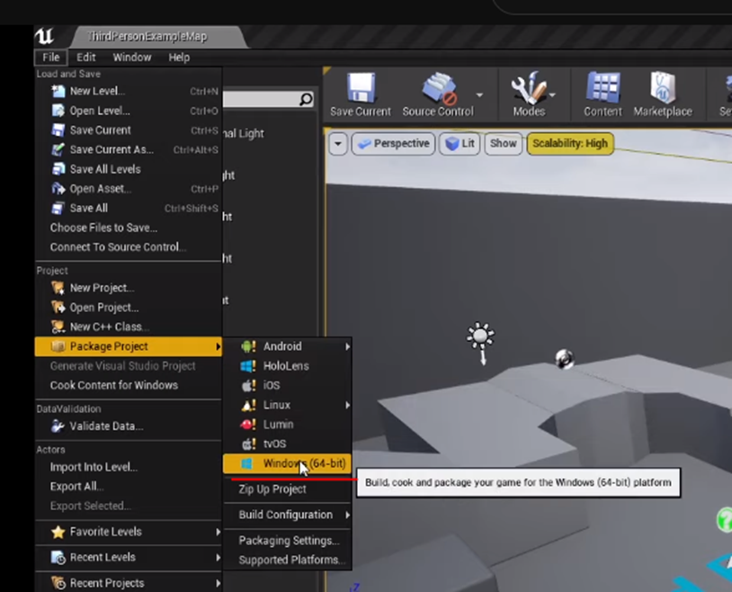Click the Lumin platform icon

tap(248, 425)
